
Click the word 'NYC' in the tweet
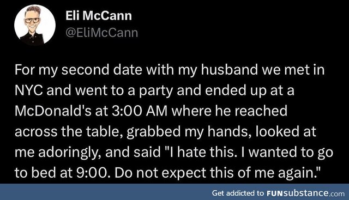coord(29,90)
